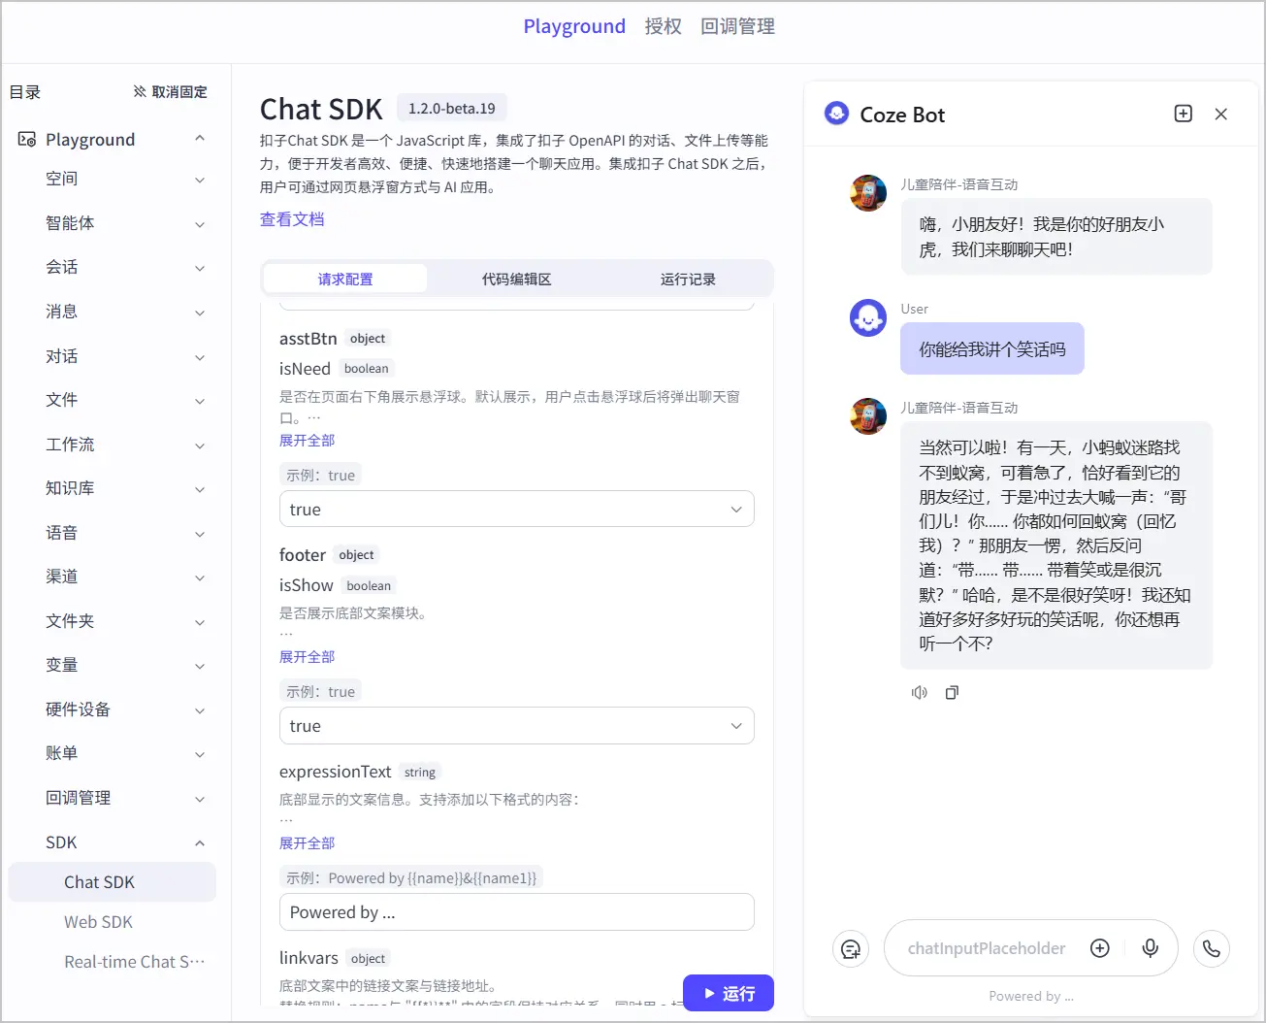Expand full description under expressionText
1266x1023 pixels.
(308, 842)
